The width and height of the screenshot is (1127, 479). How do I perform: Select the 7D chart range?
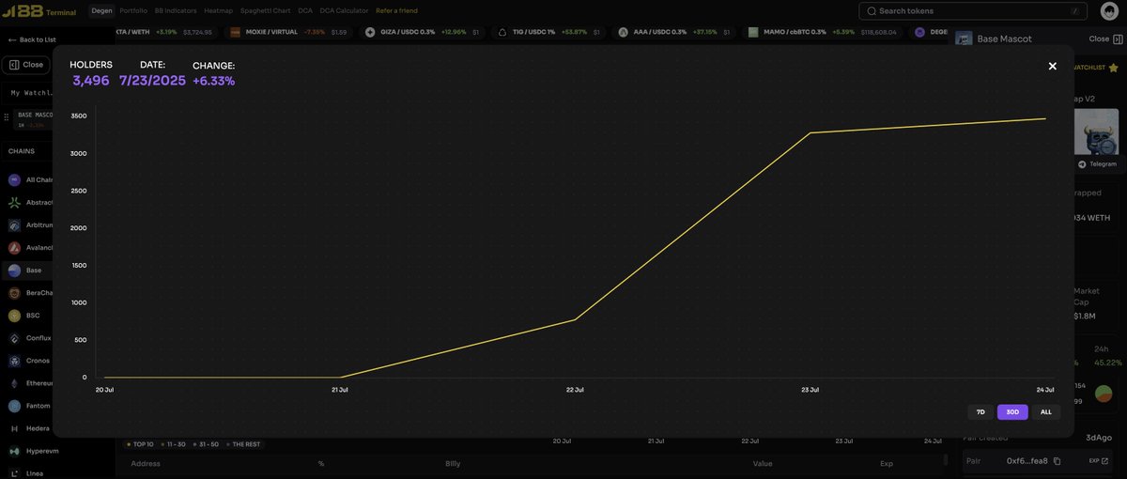tap(980, 412)
